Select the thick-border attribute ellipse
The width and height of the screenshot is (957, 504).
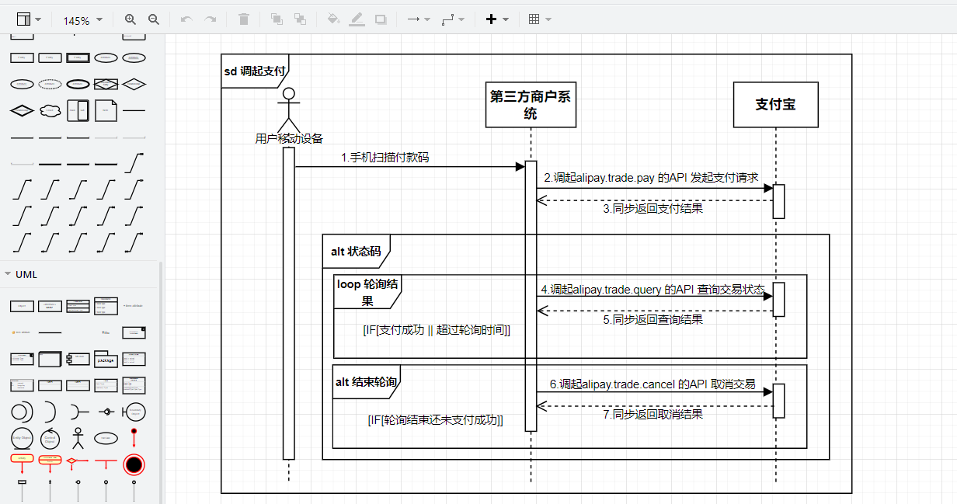78,84
